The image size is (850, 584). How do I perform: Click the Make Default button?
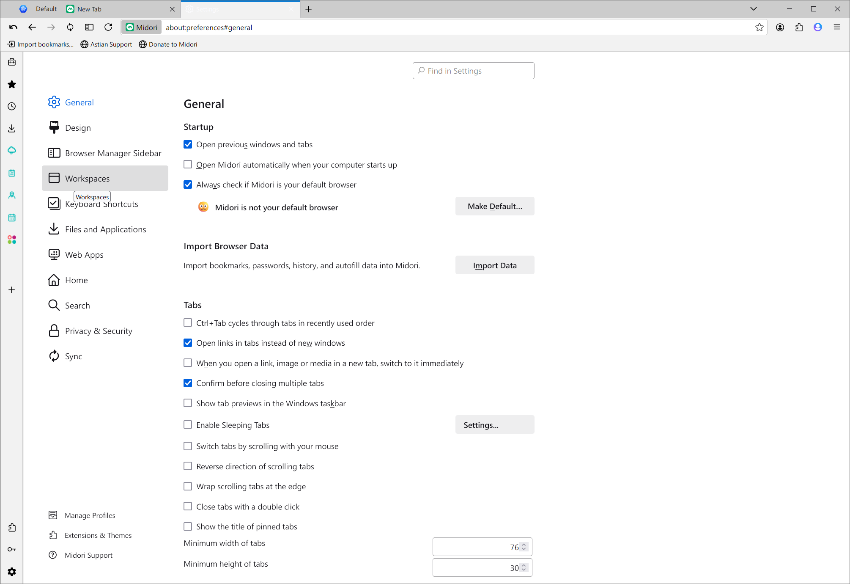(x=495, y=206)
